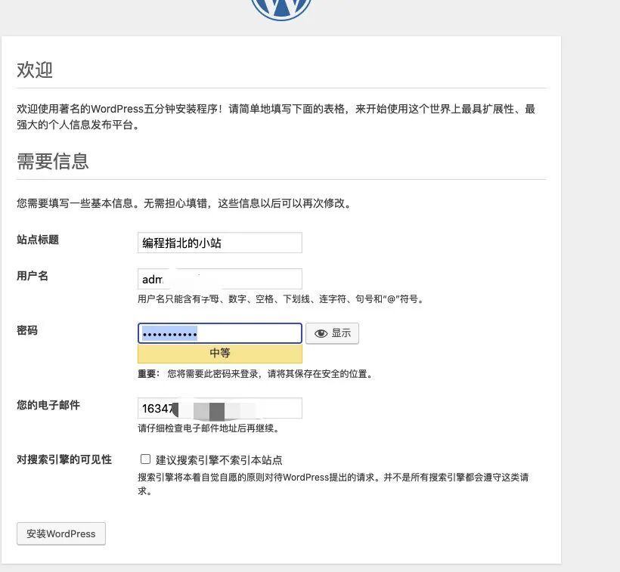
Task: Click the 中等 password strength indicator
Action: coord(220,353)
